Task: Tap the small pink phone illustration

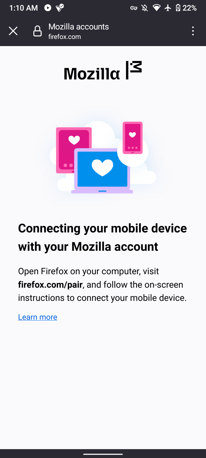Action: [132, 138]
